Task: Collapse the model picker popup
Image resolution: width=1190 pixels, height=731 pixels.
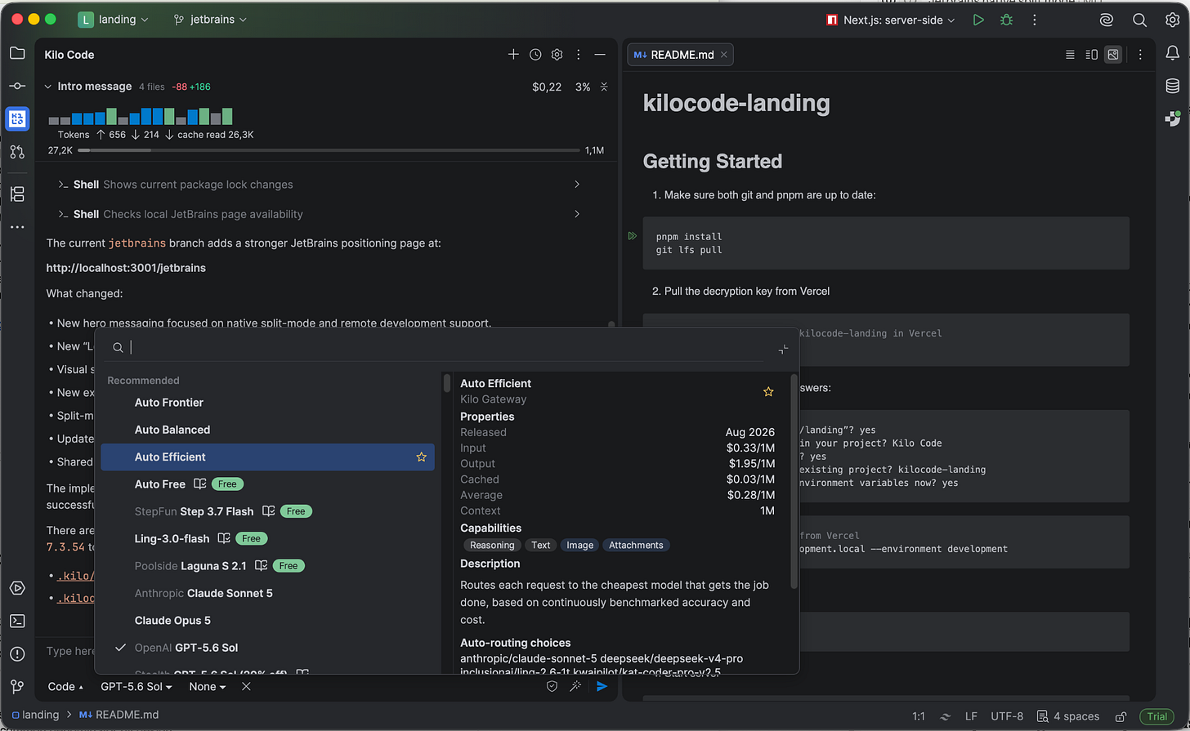Action: pyautogui.click(x=783, y=349)
